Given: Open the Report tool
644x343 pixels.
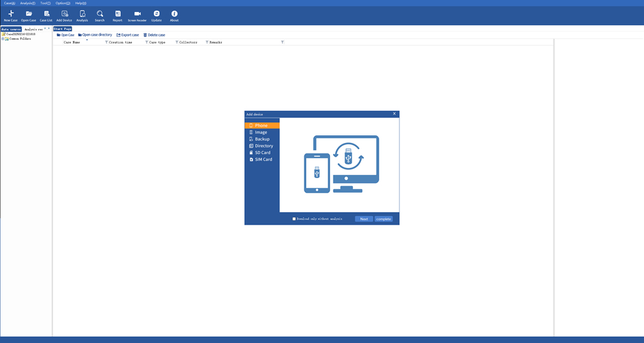Looking at the screenshot, I should point(118,16).
